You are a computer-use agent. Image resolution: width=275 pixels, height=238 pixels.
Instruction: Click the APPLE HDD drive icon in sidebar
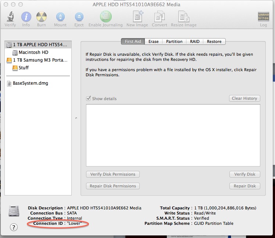[9, 45]
